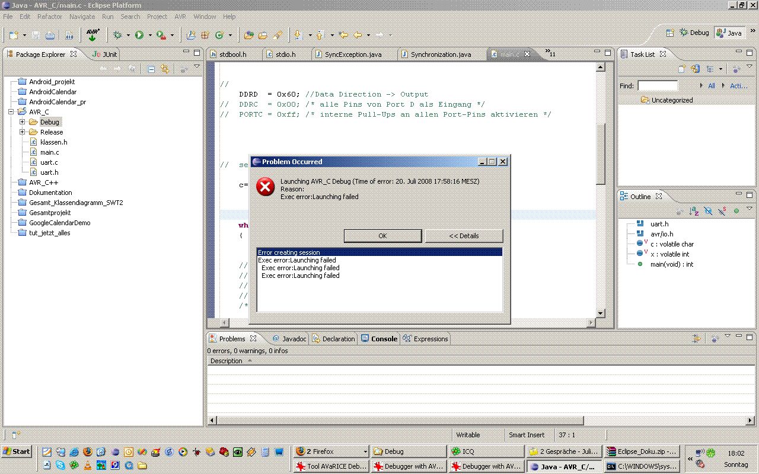Screen dimensions: 759x474
Task: Click the green Run toolbar icon
Action: coord(139,36)
